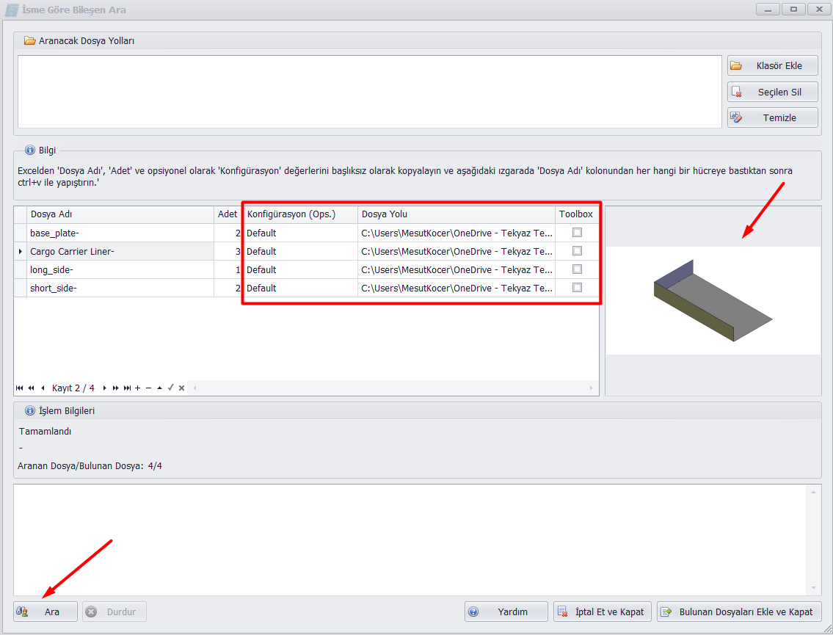833x635 pixels.
Task: Maximize the İsme Göre Bileşen Ara window
Action: pos(793,9)
